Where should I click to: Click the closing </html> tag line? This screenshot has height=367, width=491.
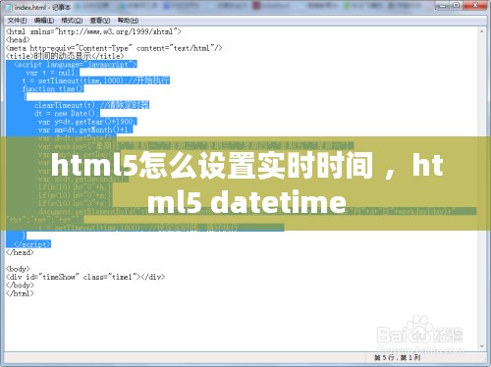coord(20,293)
